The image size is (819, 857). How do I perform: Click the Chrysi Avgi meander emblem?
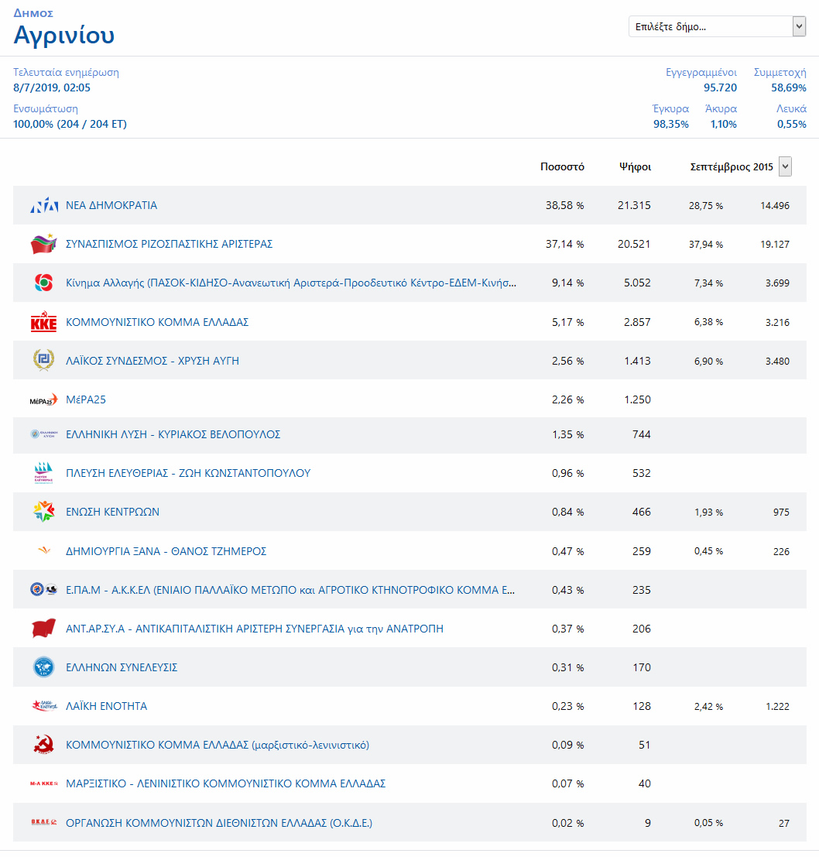[x=43, y=360]
